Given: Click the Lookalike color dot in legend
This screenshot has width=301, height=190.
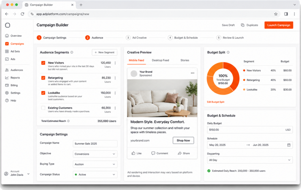Looking at the screenshot, I should click(244, 90).
